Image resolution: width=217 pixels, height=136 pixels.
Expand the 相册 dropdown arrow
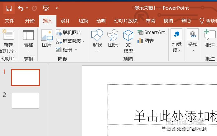click(76, 50)
